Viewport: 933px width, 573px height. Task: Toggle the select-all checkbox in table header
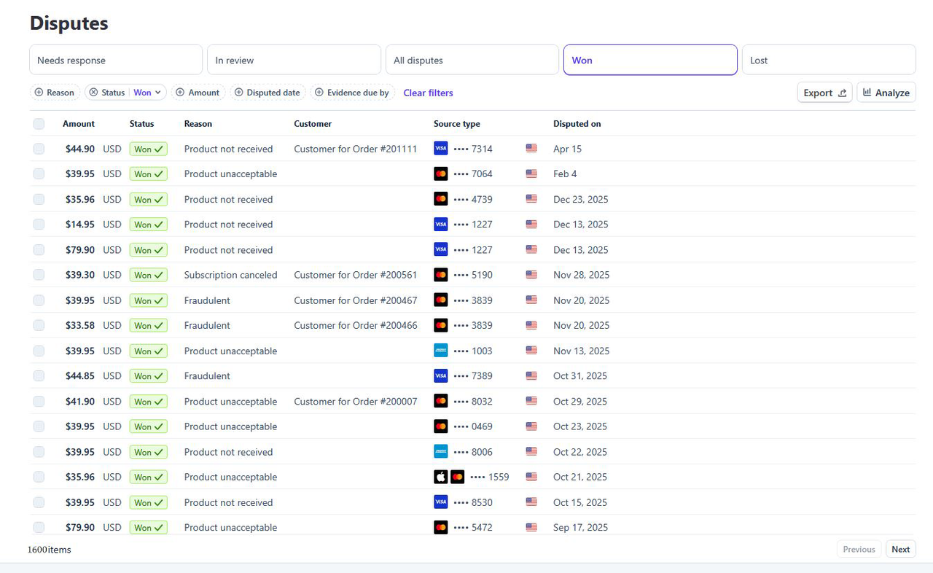(39, 124)
